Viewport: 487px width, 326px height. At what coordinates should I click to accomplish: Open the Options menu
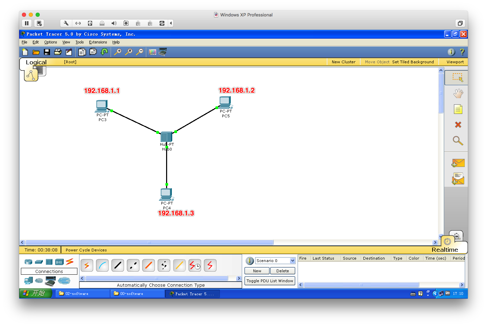[x=50, y=42]
